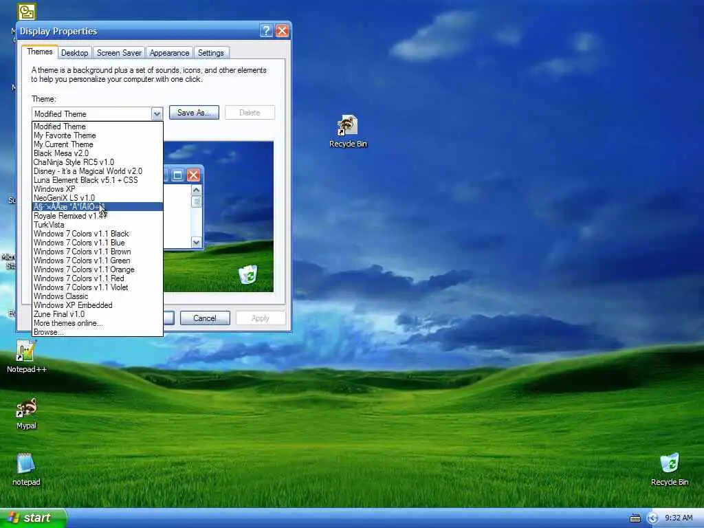Image resolution: width=704 pixels, height=528 pixels.
Task: Click scroll-up arrow in the preview sample window
Action: 196,190
